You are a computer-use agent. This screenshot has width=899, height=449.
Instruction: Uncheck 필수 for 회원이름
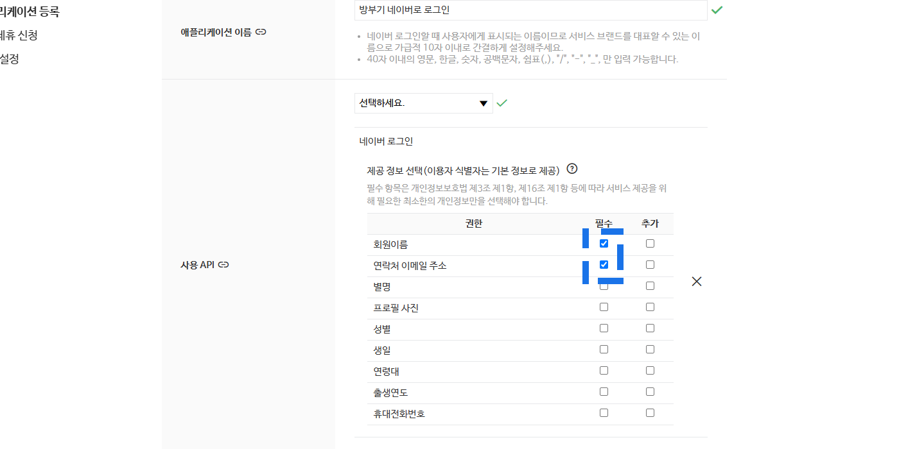[604, 244]
